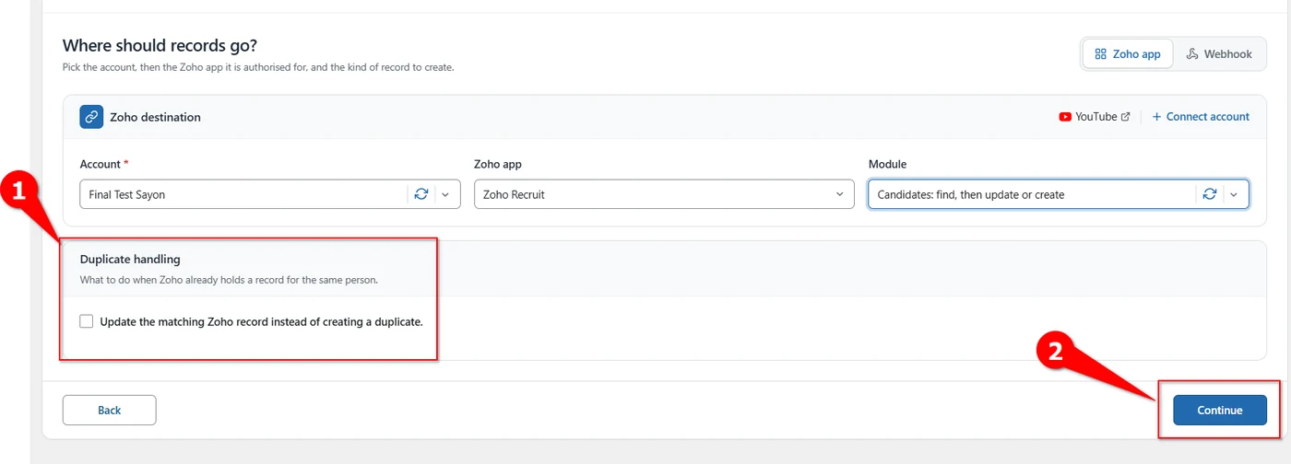Expand the Module dropdown chevron
The width and height of the screenshot is (1291, 464).
(x=1234, y=194)
